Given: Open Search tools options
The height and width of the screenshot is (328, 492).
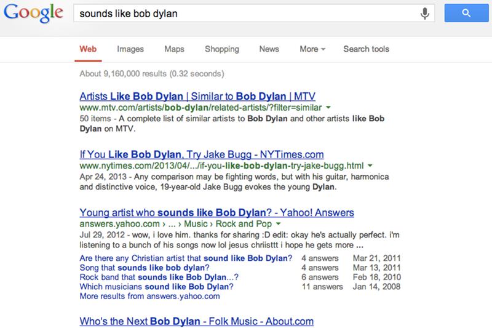Looking at the screenshot, I should 366,49.
